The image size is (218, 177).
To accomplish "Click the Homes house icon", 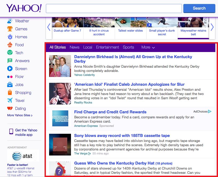I will (x=10, y=37).
